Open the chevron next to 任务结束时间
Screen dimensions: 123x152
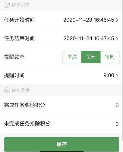tap(117, 39)
